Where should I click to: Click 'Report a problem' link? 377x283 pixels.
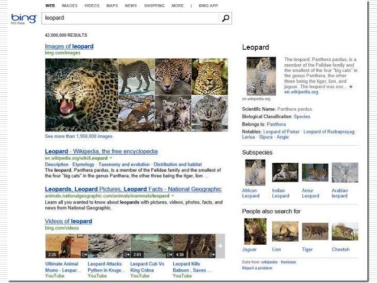(257, 268)
